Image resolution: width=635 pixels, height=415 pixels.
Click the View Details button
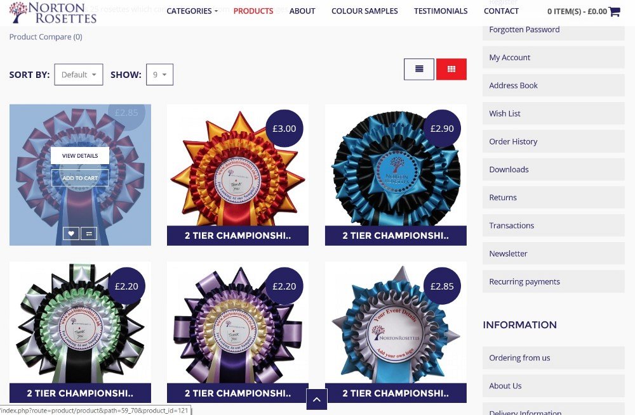80,156
